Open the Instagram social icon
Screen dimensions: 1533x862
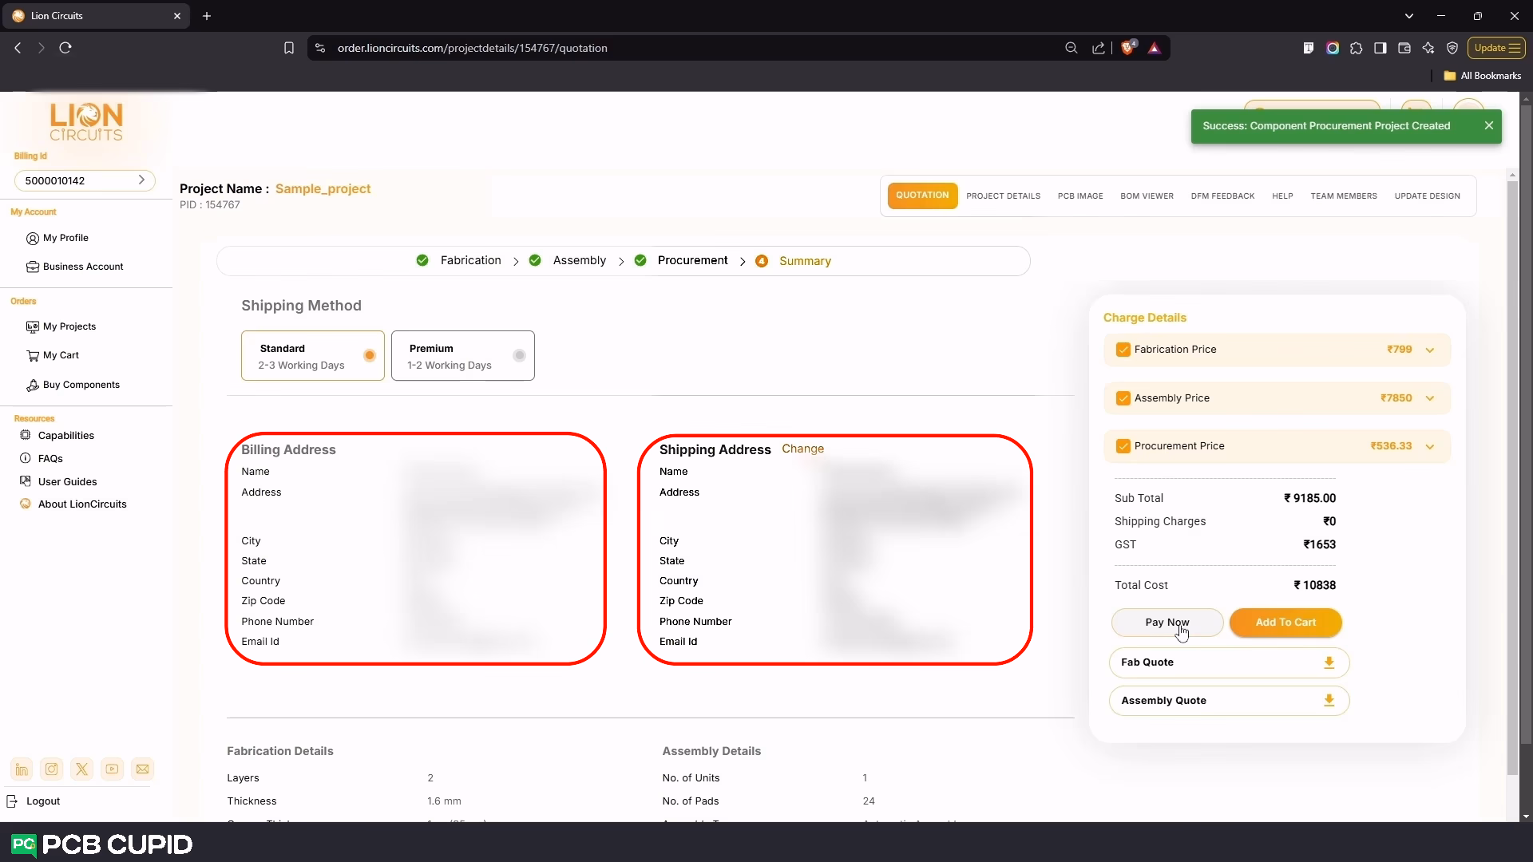pos(52,769)
